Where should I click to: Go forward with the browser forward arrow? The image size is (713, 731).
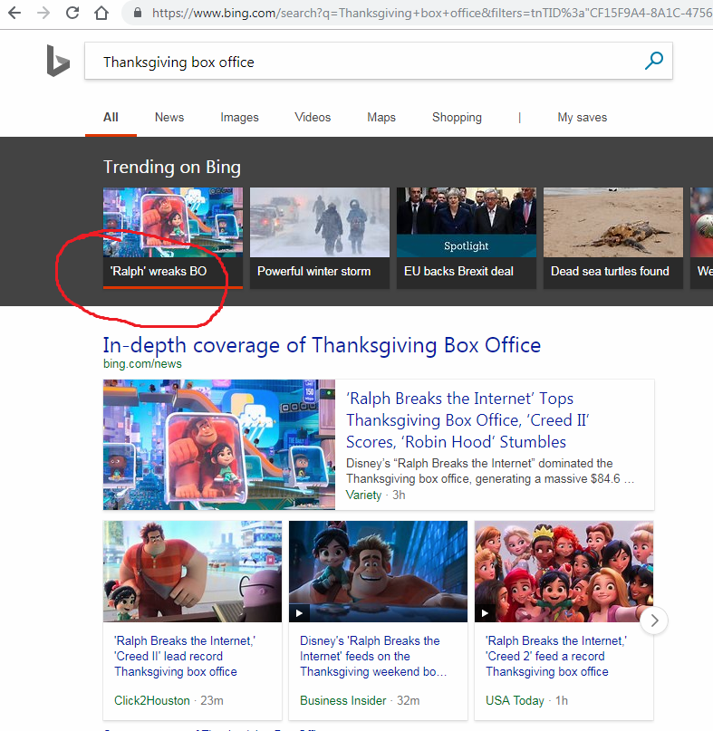click(43, 13)
